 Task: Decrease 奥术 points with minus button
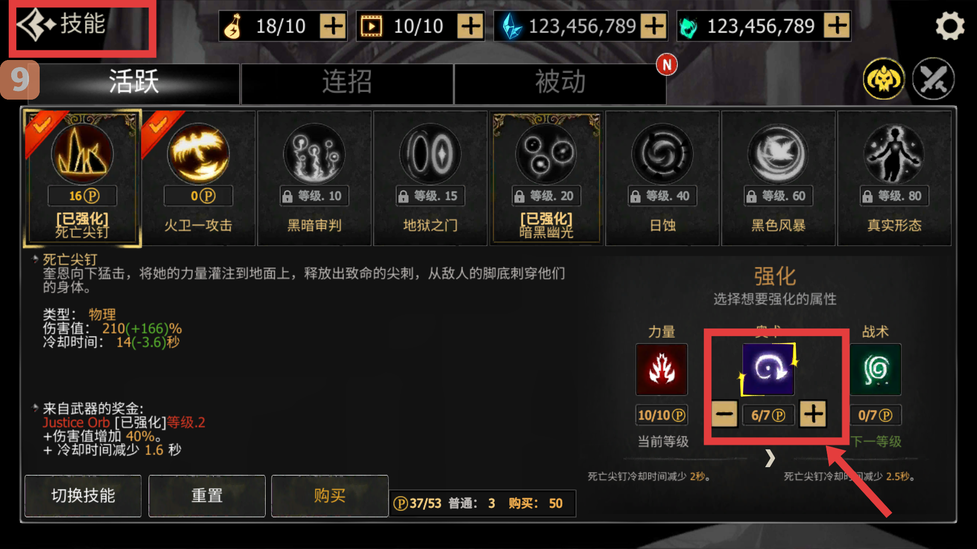pyautogui.click(x=725, y=414)
